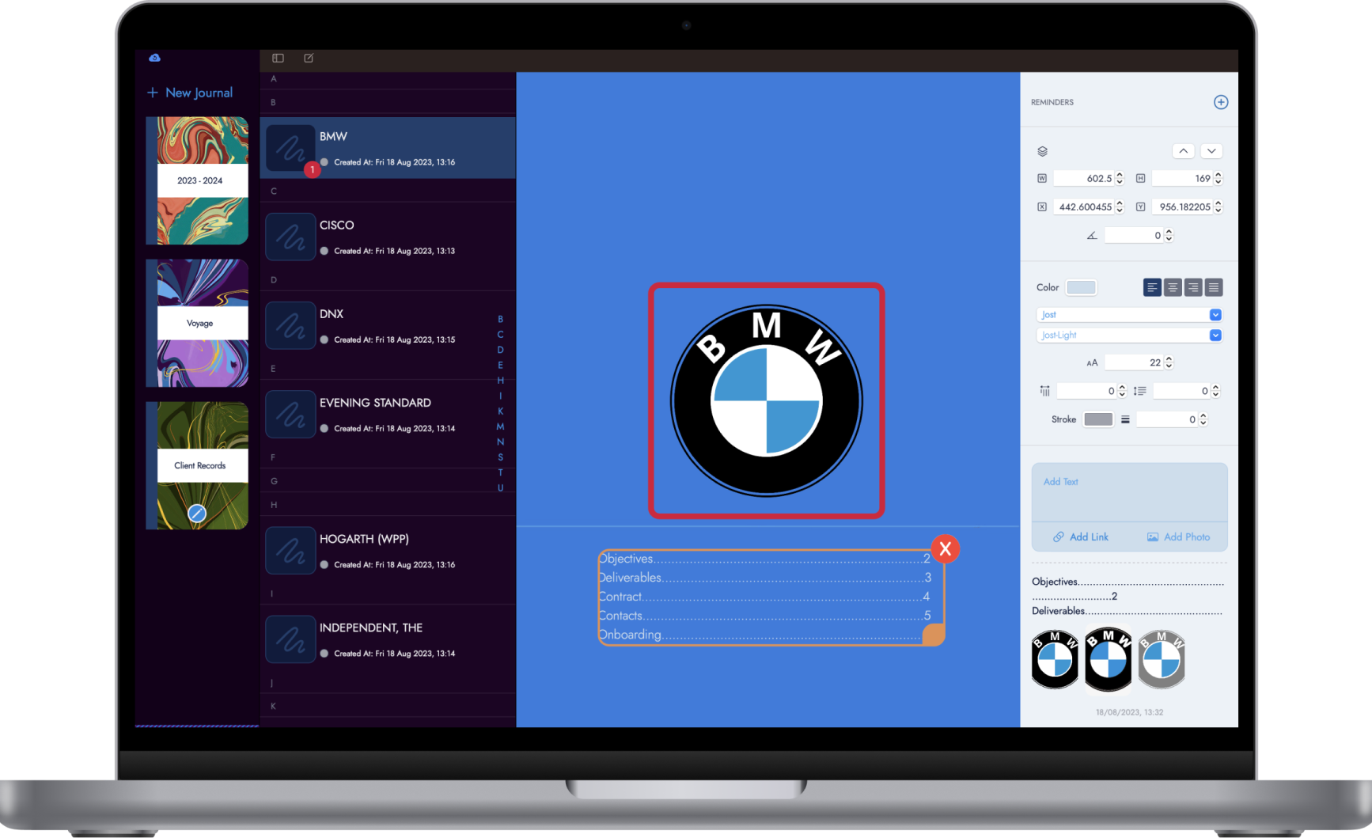This screenshot has width=1372, height=838.
Task: Click Add Link
Action: 1081,537
